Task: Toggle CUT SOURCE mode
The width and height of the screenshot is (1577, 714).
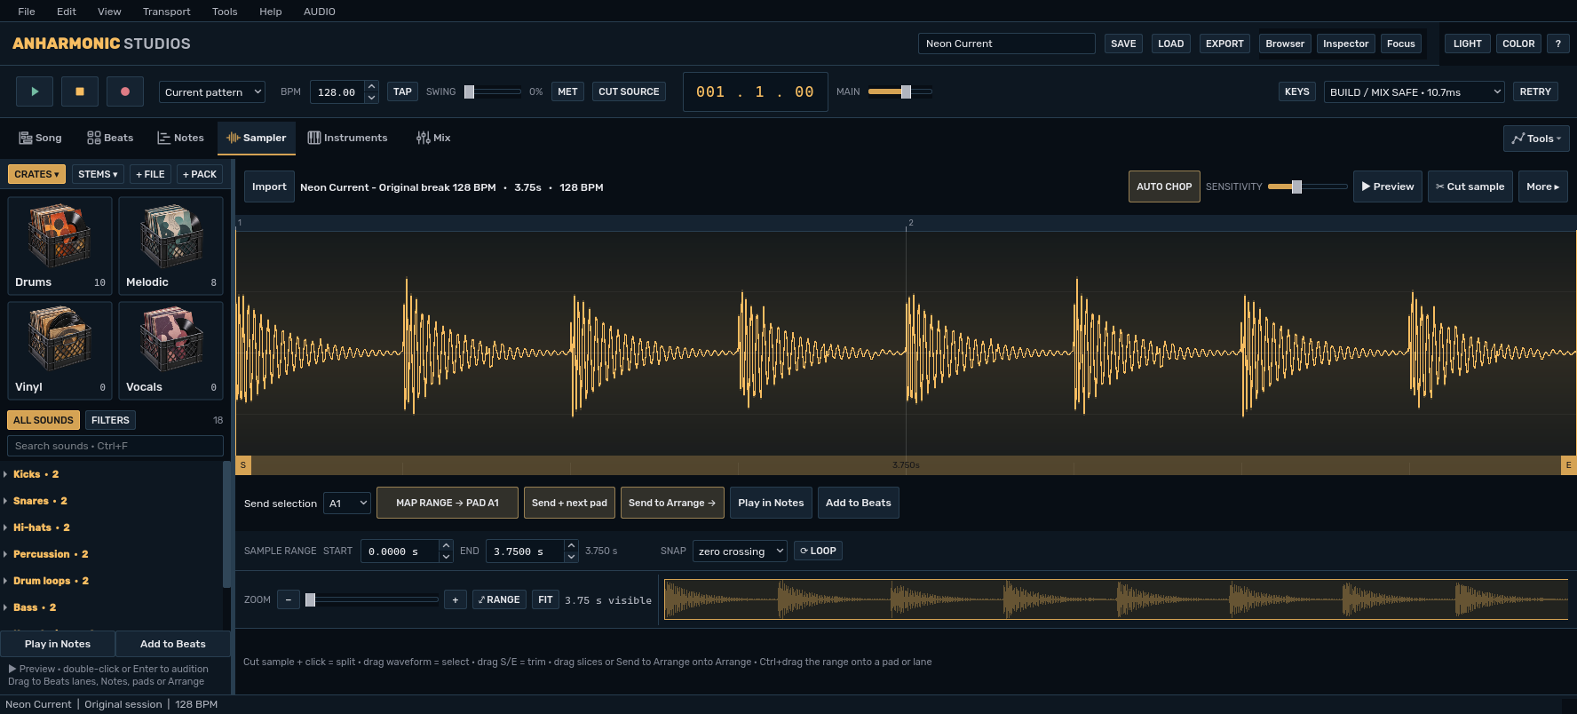Action: tap(629, 91)
